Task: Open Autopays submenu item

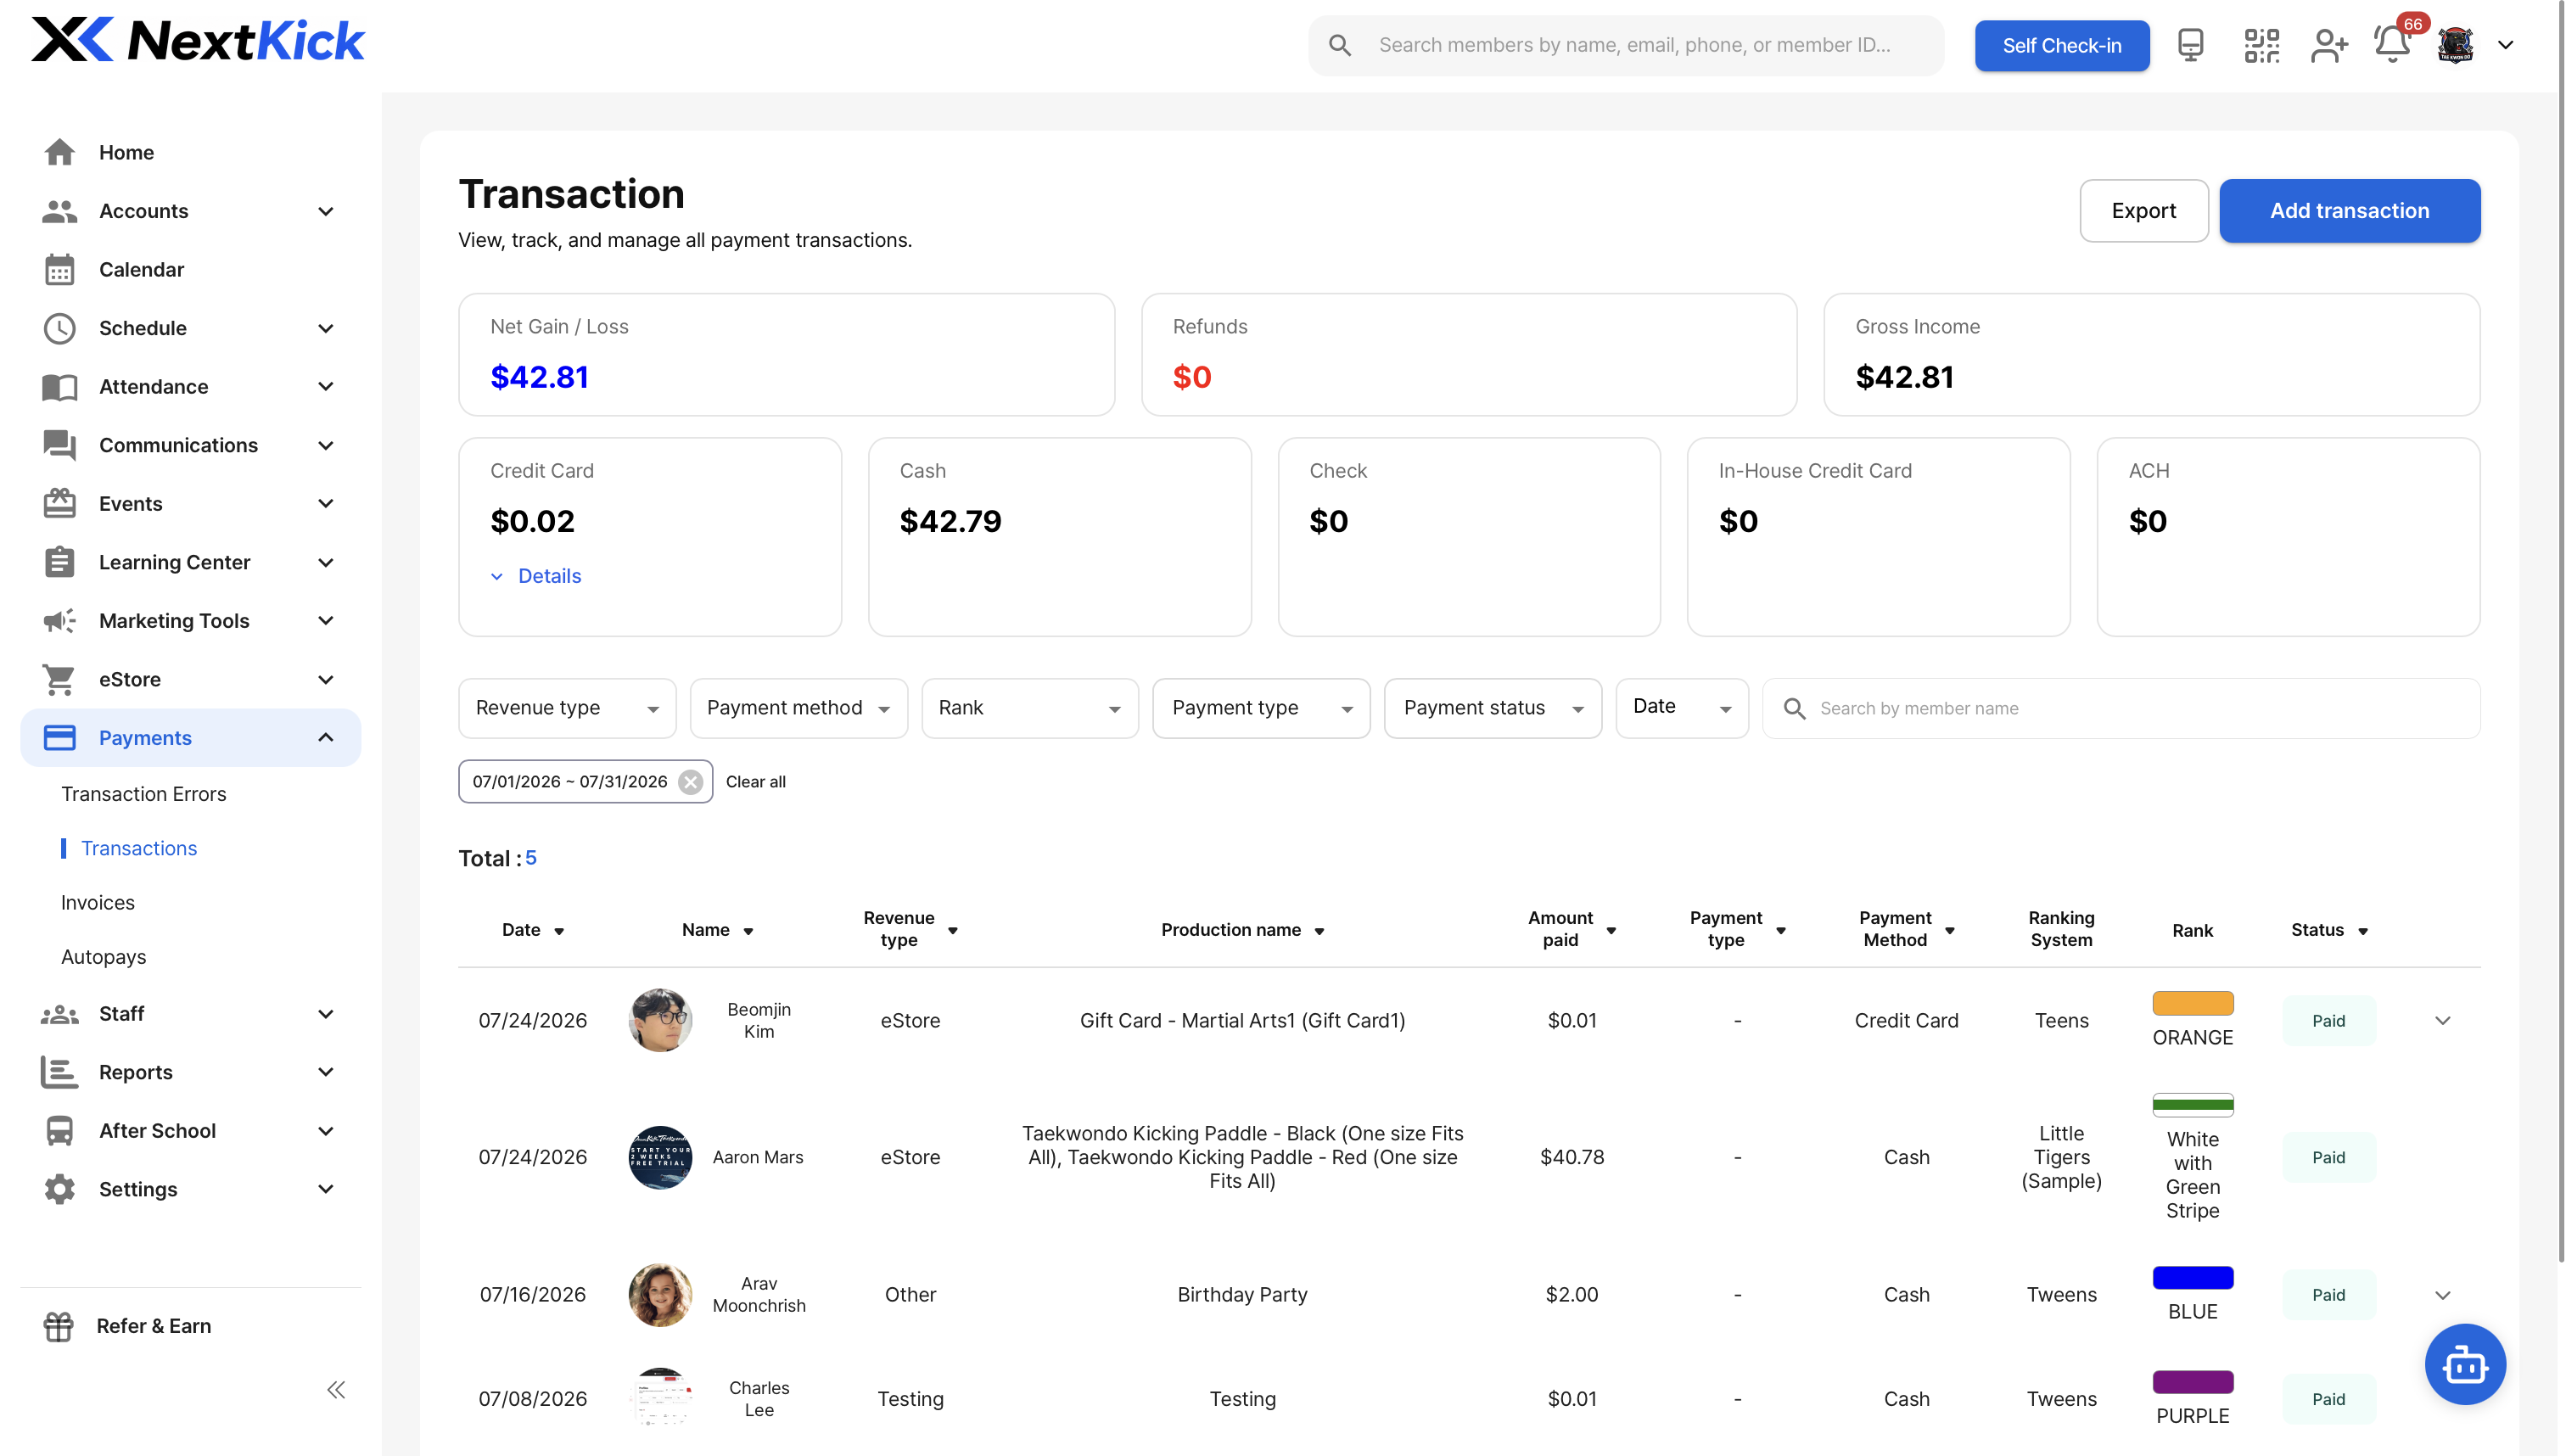Action: point(104,956)
